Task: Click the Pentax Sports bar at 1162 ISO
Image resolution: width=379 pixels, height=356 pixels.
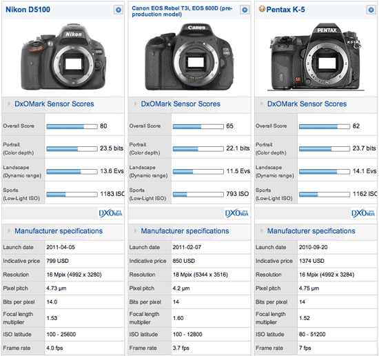Action: coord(325,195)
